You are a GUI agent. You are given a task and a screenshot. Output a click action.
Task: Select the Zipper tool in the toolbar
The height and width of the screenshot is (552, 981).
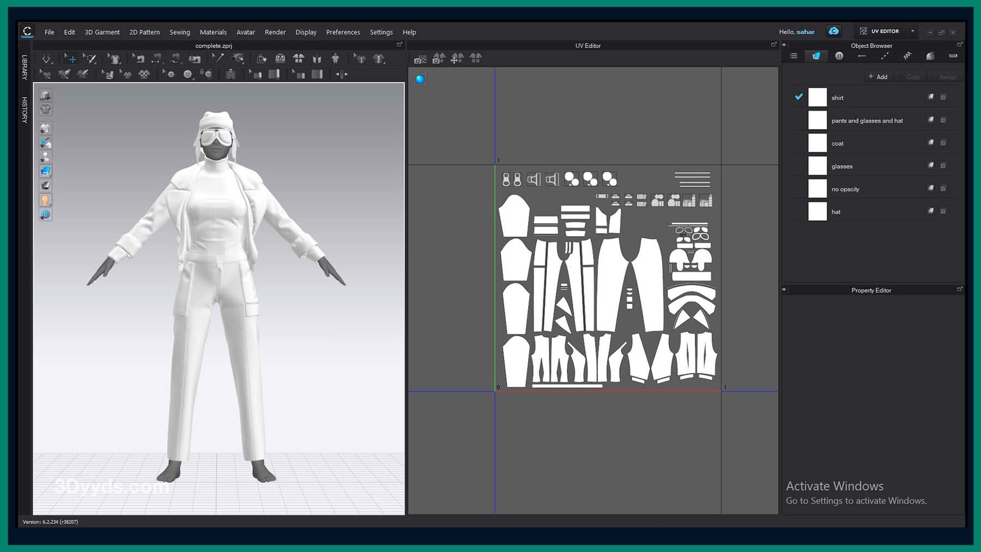click(x=231, y=74)
